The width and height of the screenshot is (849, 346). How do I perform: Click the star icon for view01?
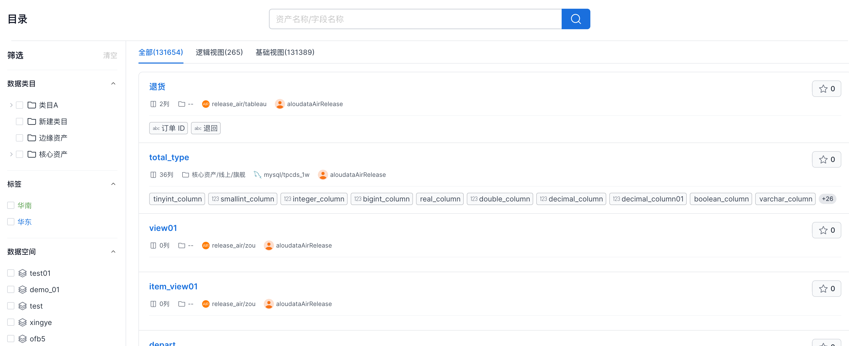823,230
